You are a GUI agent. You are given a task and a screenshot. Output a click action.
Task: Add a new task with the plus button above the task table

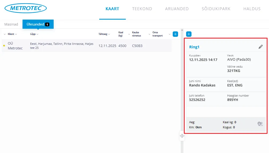(x=175, y=34)
